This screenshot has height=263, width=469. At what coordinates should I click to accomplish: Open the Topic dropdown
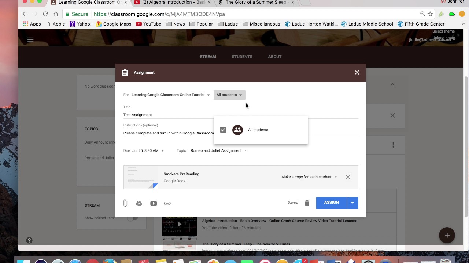(x=219, y=150)
